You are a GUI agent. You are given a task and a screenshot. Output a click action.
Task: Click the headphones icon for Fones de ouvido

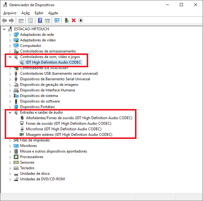click(x=22, y=123)
